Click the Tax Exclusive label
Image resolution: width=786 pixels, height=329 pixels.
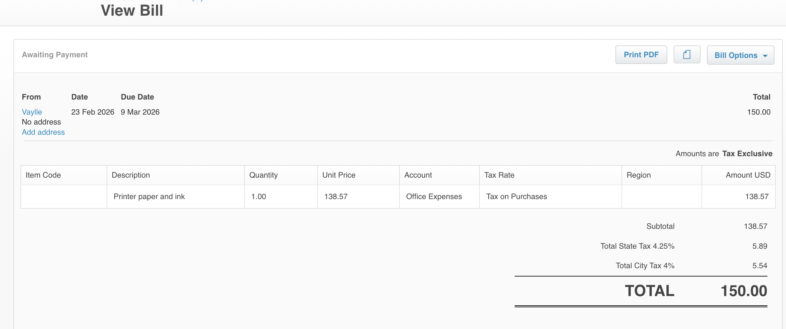pos(747,154)
